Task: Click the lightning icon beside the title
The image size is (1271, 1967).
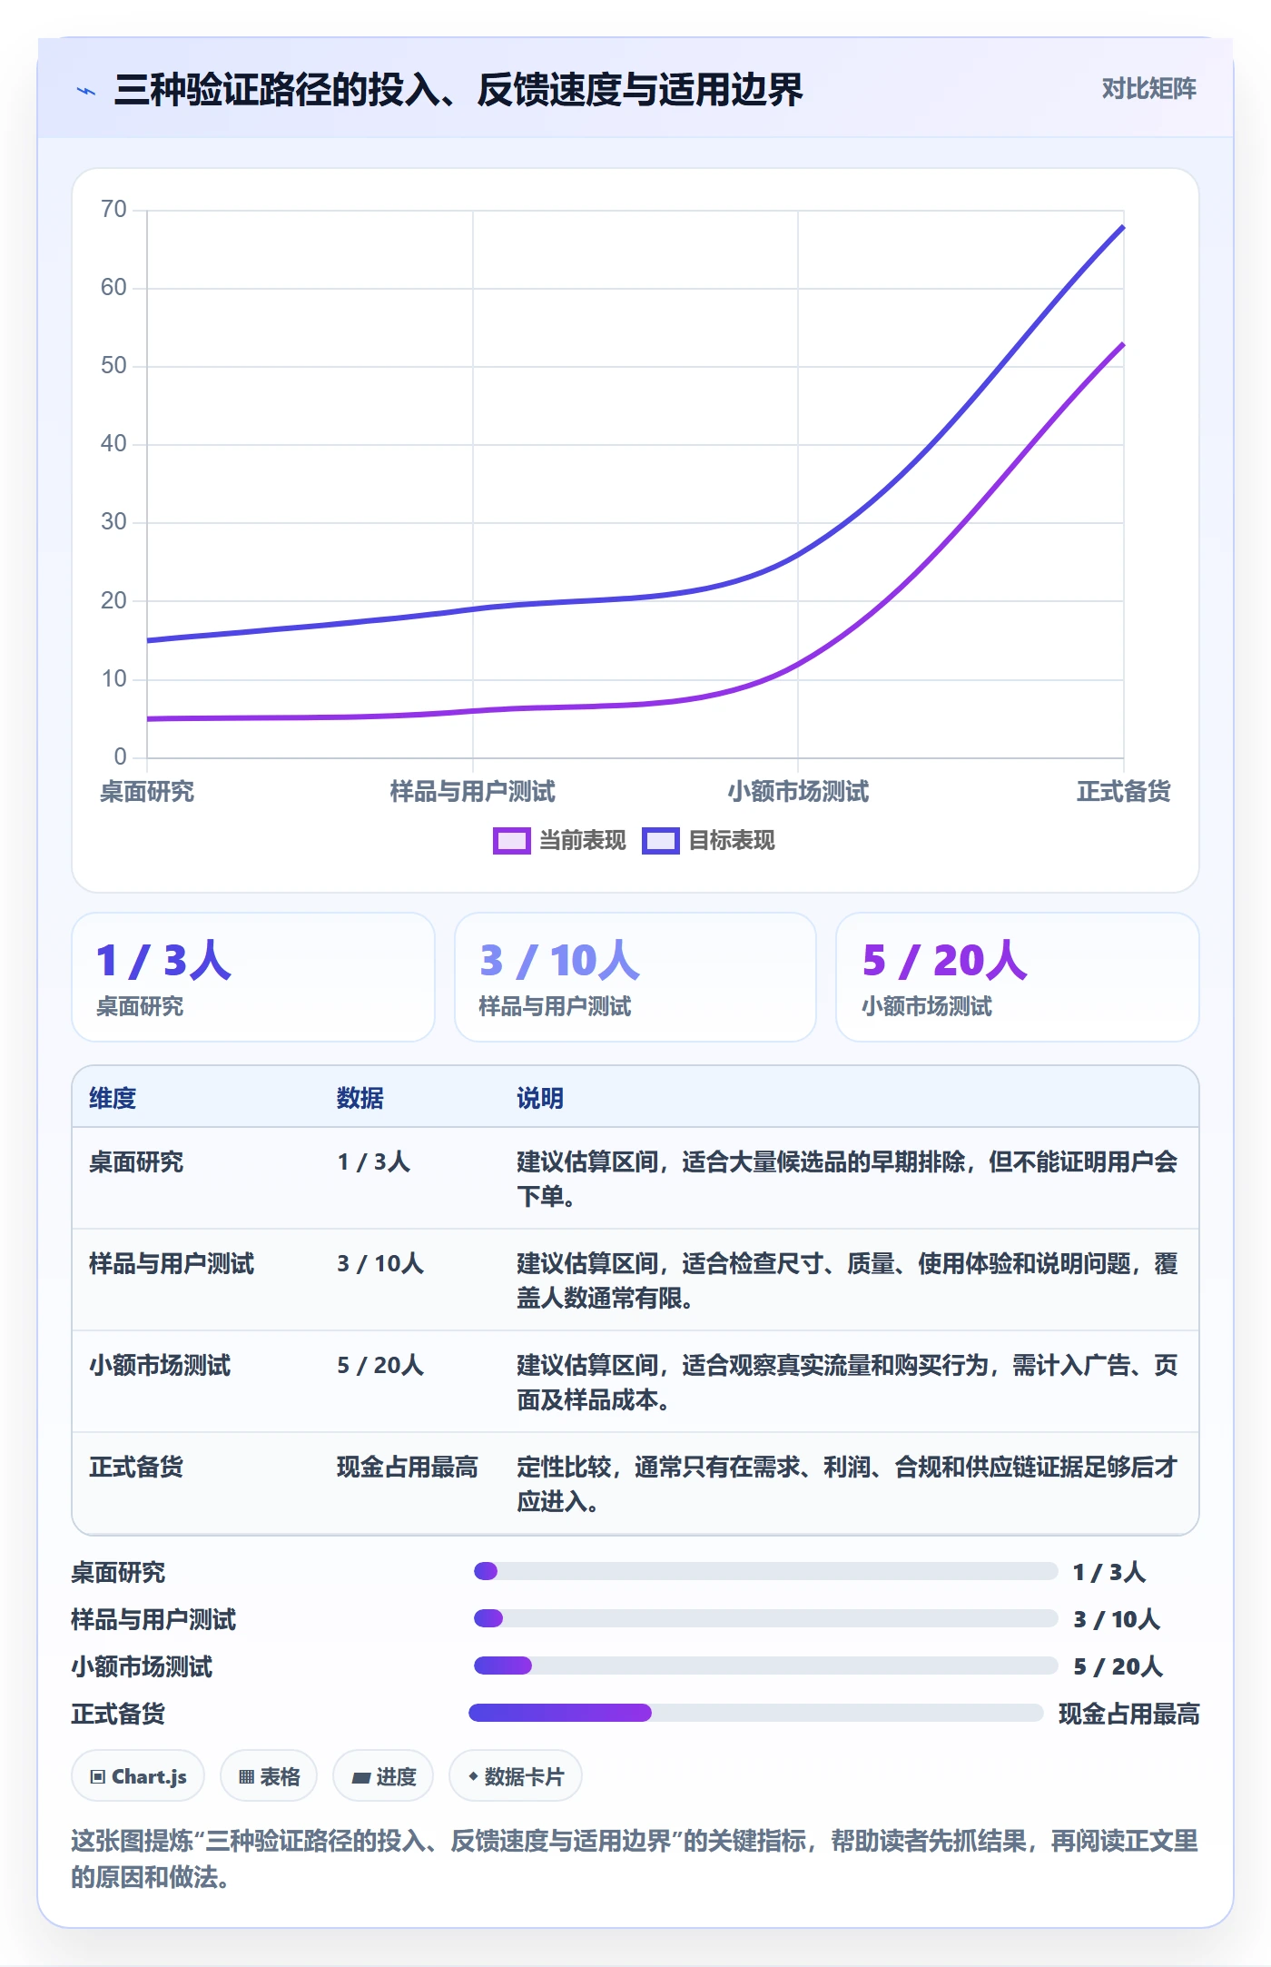Action: pos(86,91)
